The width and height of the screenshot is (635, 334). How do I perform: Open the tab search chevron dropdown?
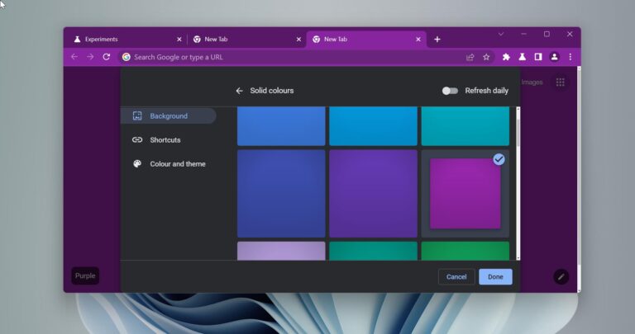pyautogui.click(x=501, y=34)
